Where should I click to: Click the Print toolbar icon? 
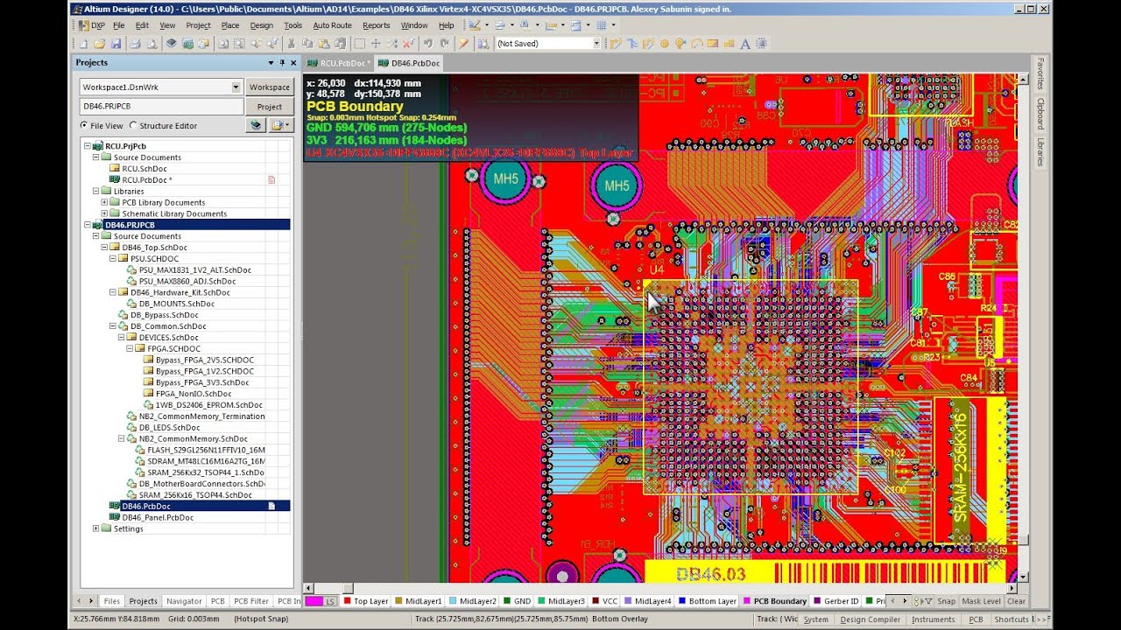click(135, 44)
